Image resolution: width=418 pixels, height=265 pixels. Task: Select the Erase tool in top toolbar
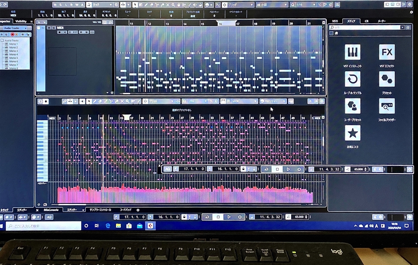[152, 5]
